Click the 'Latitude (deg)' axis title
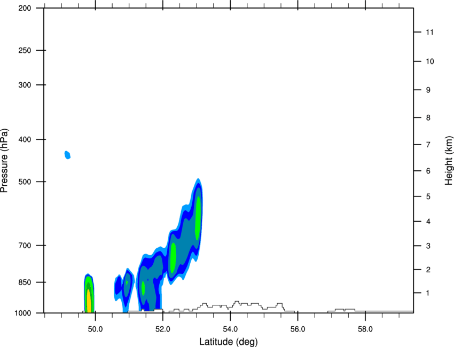Screen dimensions: 454x347 (228, 342)
